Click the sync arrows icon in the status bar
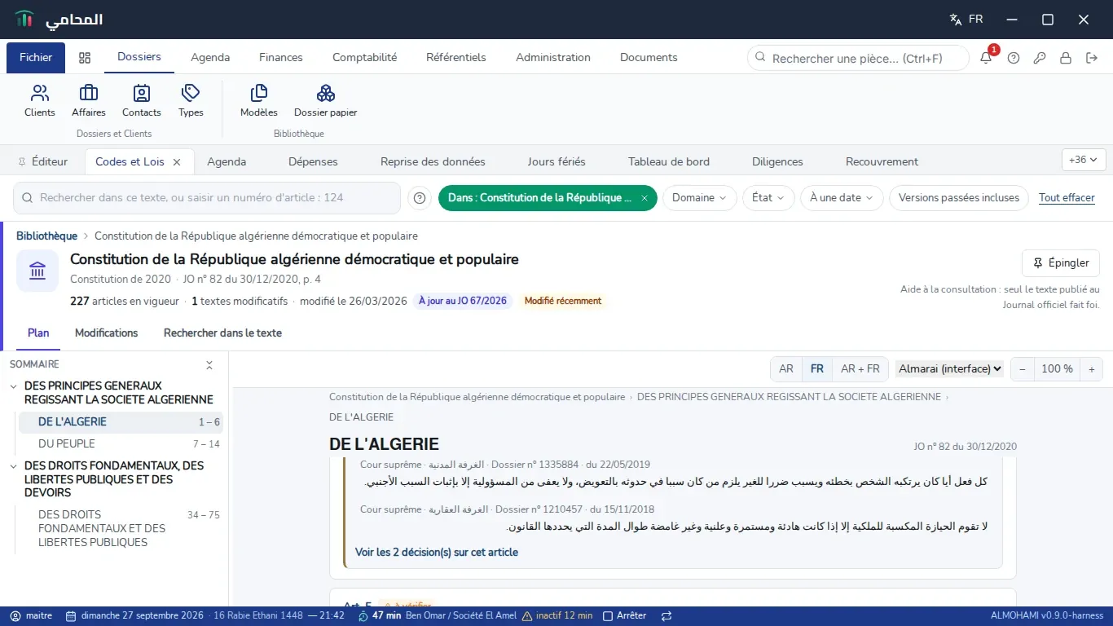The image size is (1113, 626). click(666, 616)
